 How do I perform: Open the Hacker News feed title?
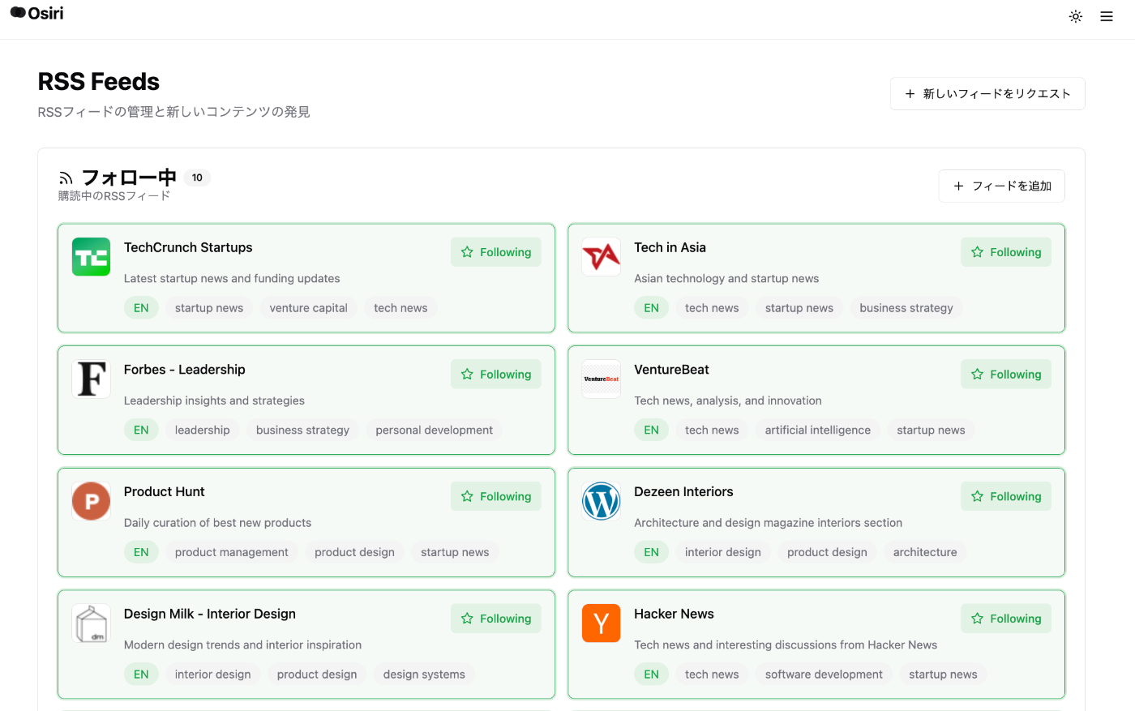click(674, 614)
